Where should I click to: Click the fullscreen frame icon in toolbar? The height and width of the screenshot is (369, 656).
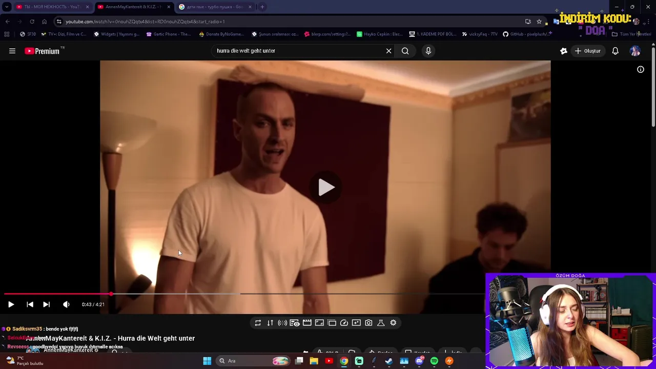[x=319, y=323]
